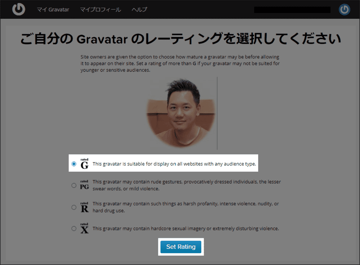
Task: Click the rated X badge icon
Action: tap(85, 228)
